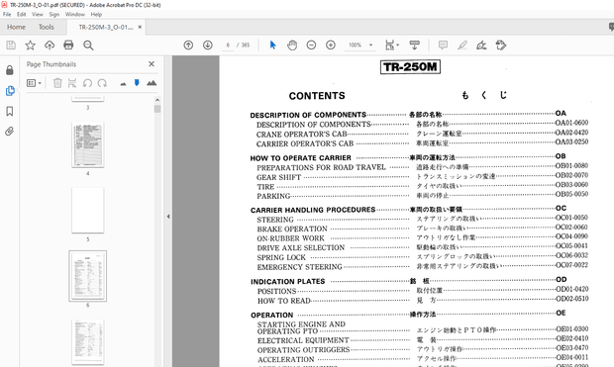The width and height of the screenshot is (614, 367).
Task: Select page 6 thumbnail
Action: (88, 276)
